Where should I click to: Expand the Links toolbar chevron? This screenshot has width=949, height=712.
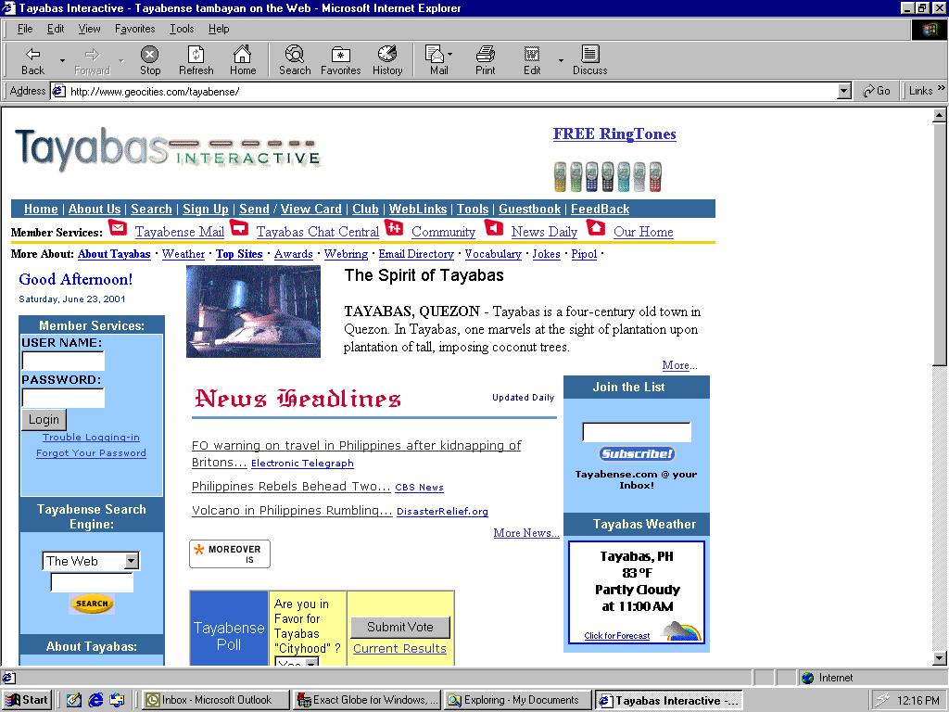pos(942,88)
